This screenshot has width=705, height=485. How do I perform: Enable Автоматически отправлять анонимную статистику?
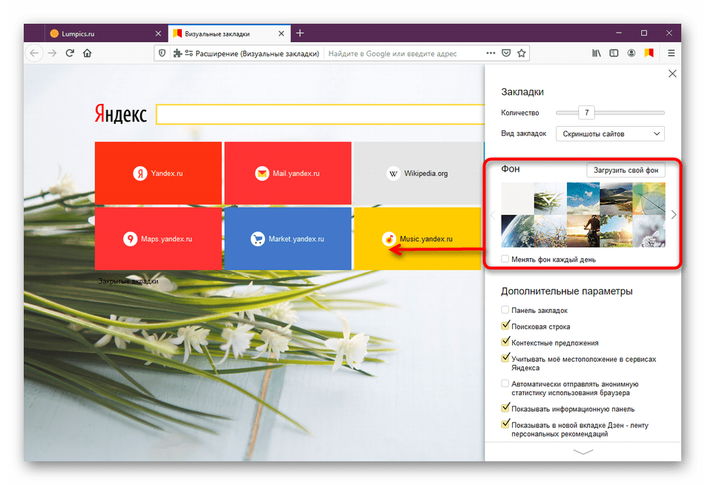505,383
